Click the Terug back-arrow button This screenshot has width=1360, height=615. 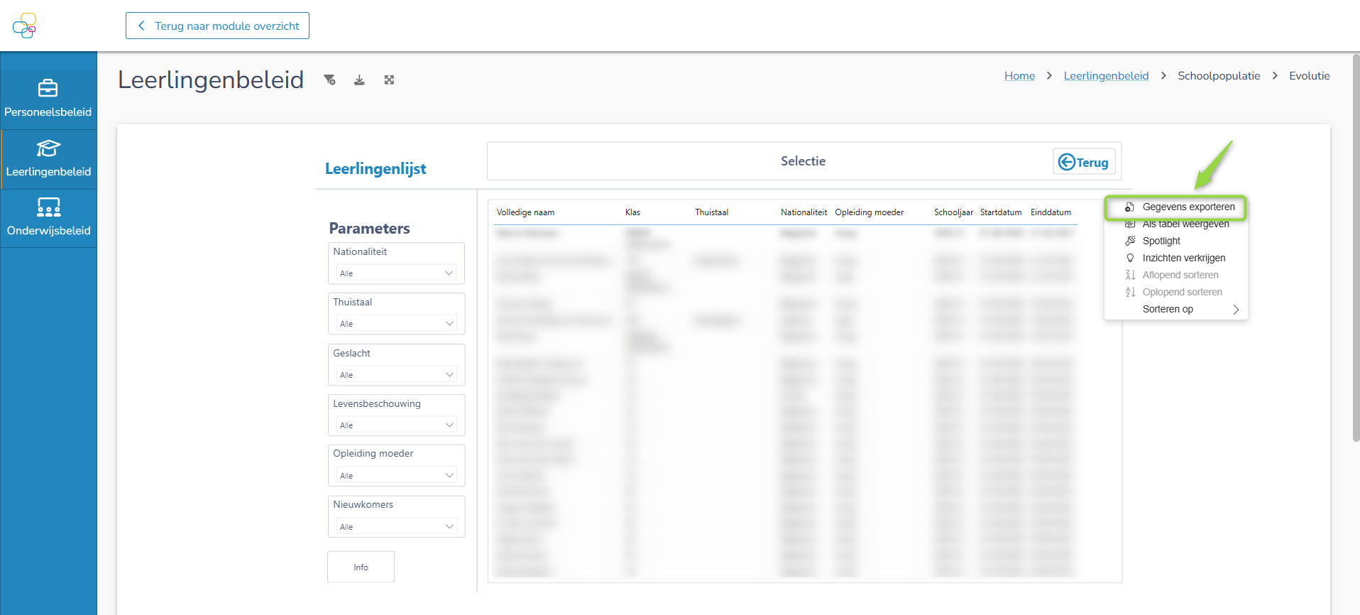(1083, 162)
